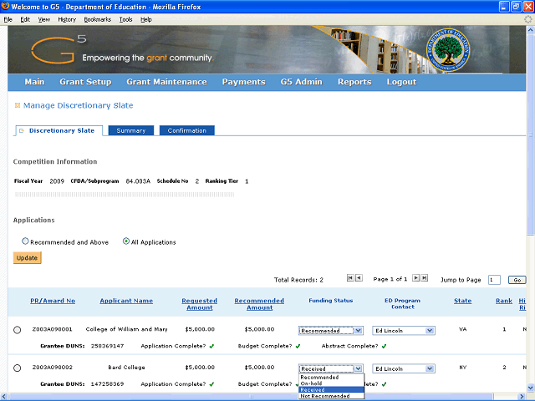
Task: Click the next page arrow
Action: pos(415,278)
